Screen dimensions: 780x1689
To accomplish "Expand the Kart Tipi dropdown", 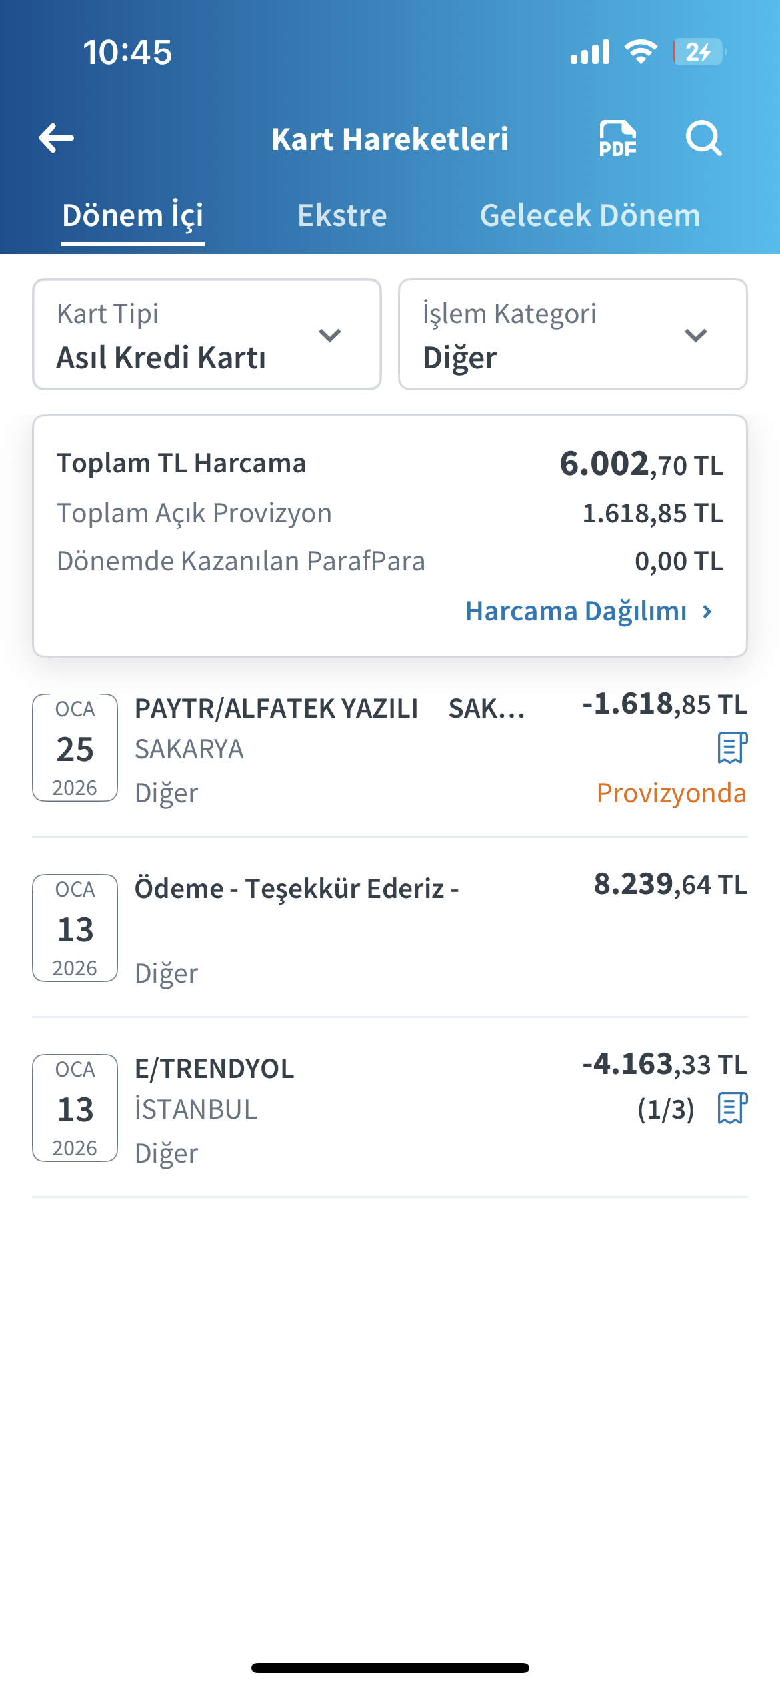I will pos(207,334).
